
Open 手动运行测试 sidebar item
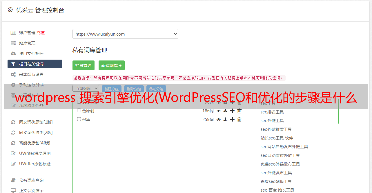pyautogui.click(x=31, y=85)
